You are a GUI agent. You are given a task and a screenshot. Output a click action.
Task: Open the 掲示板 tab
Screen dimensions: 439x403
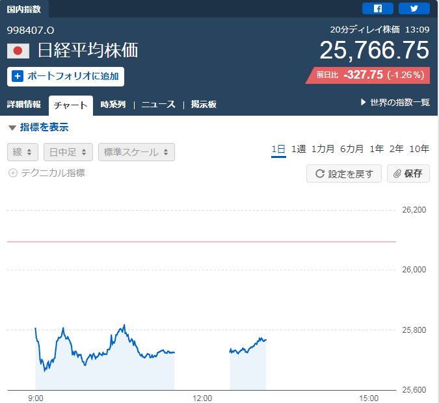click(204, 105)
